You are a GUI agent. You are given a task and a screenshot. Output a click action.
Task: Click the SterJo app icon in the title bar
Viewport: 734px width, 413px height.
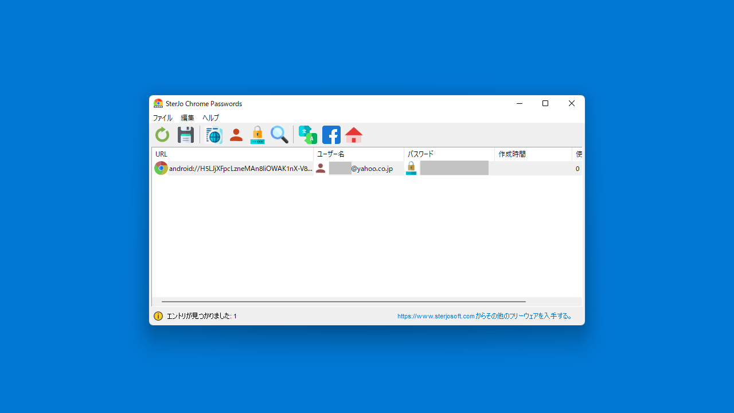point(158,103)
